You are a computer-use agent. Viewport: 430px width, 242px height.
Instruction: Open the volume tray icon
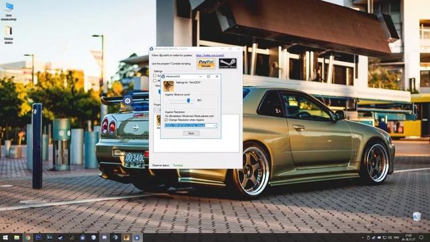point(390,237)
